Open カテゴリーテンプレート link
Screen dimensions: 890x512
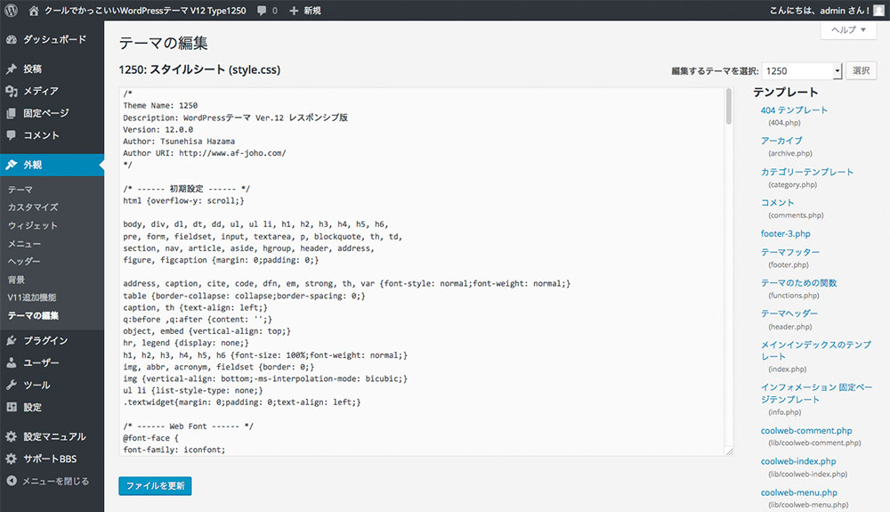807,172
